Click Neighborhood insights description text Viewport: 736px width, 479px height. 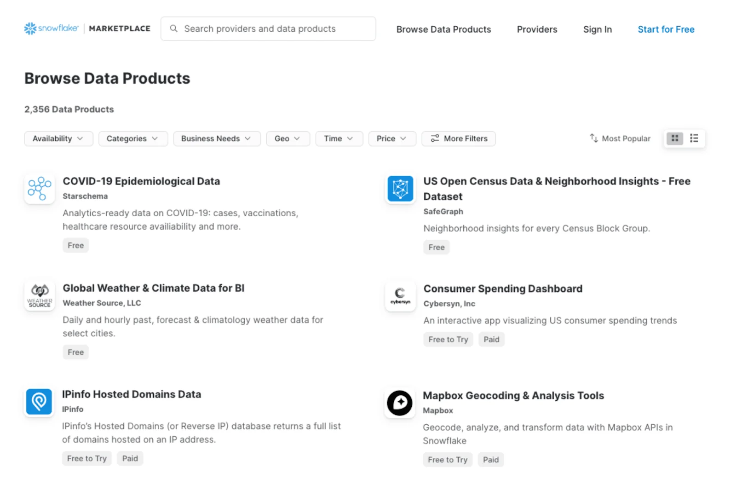[536, 228]
